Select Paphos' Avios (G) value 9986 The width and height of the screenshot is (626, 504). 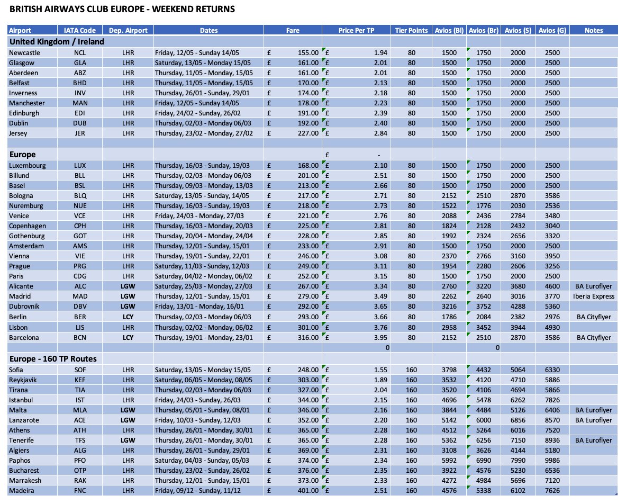[552, 461]
